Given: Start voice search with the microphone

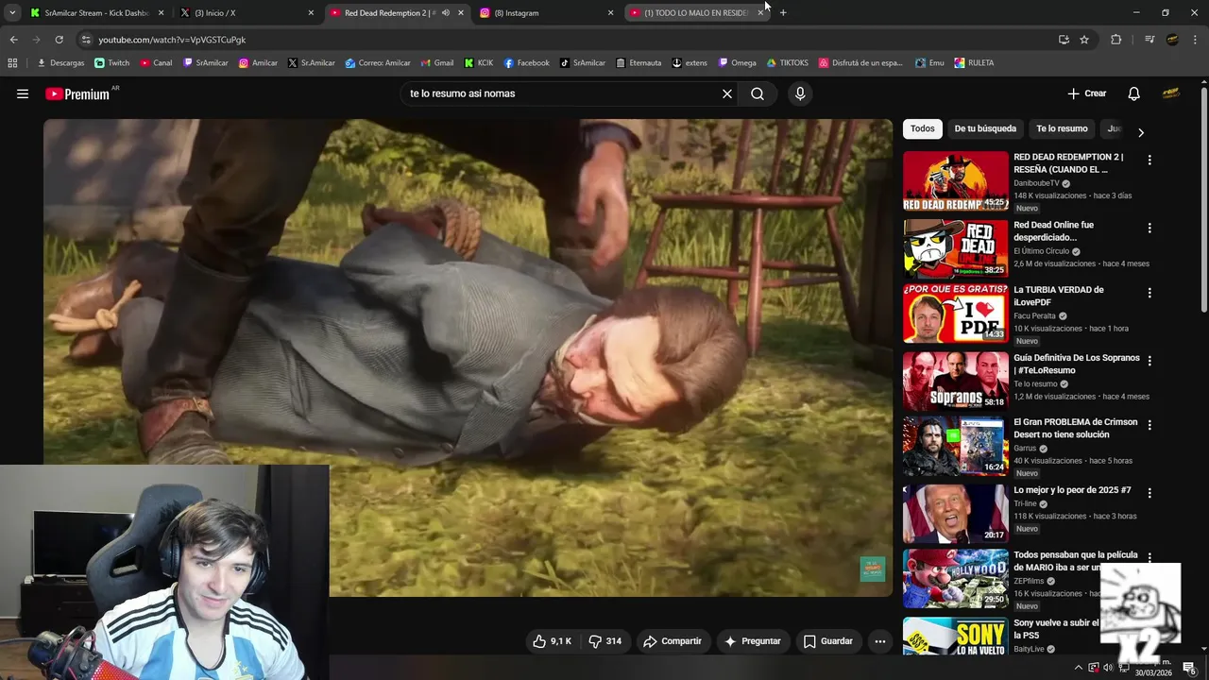Looking at the screenshot, I should [800, 93].
